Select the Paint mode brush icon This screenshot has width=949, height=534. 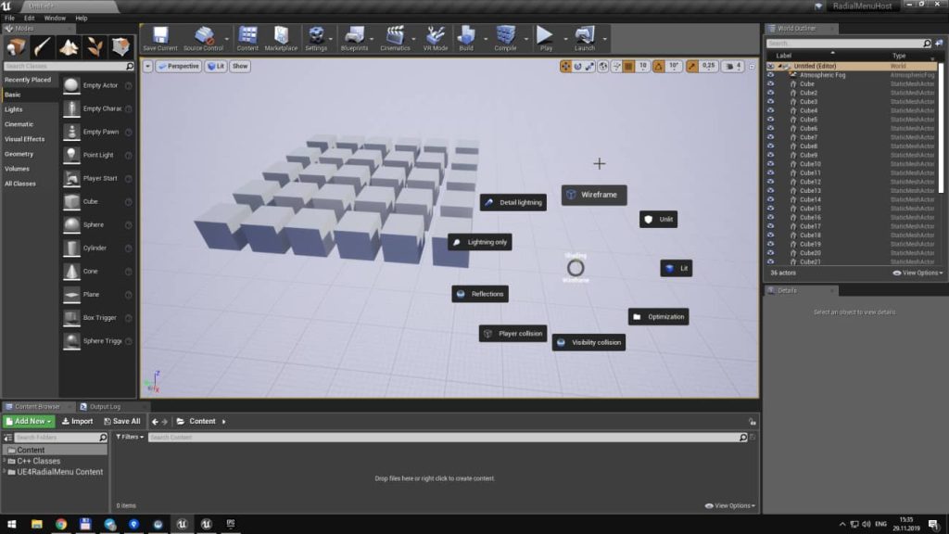42,47
